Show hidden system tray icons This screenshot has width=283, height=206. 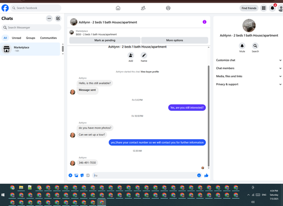248,195
